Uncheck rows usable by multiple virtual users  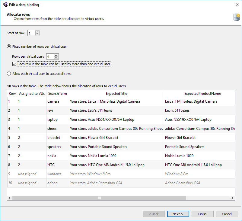(14, 64)
